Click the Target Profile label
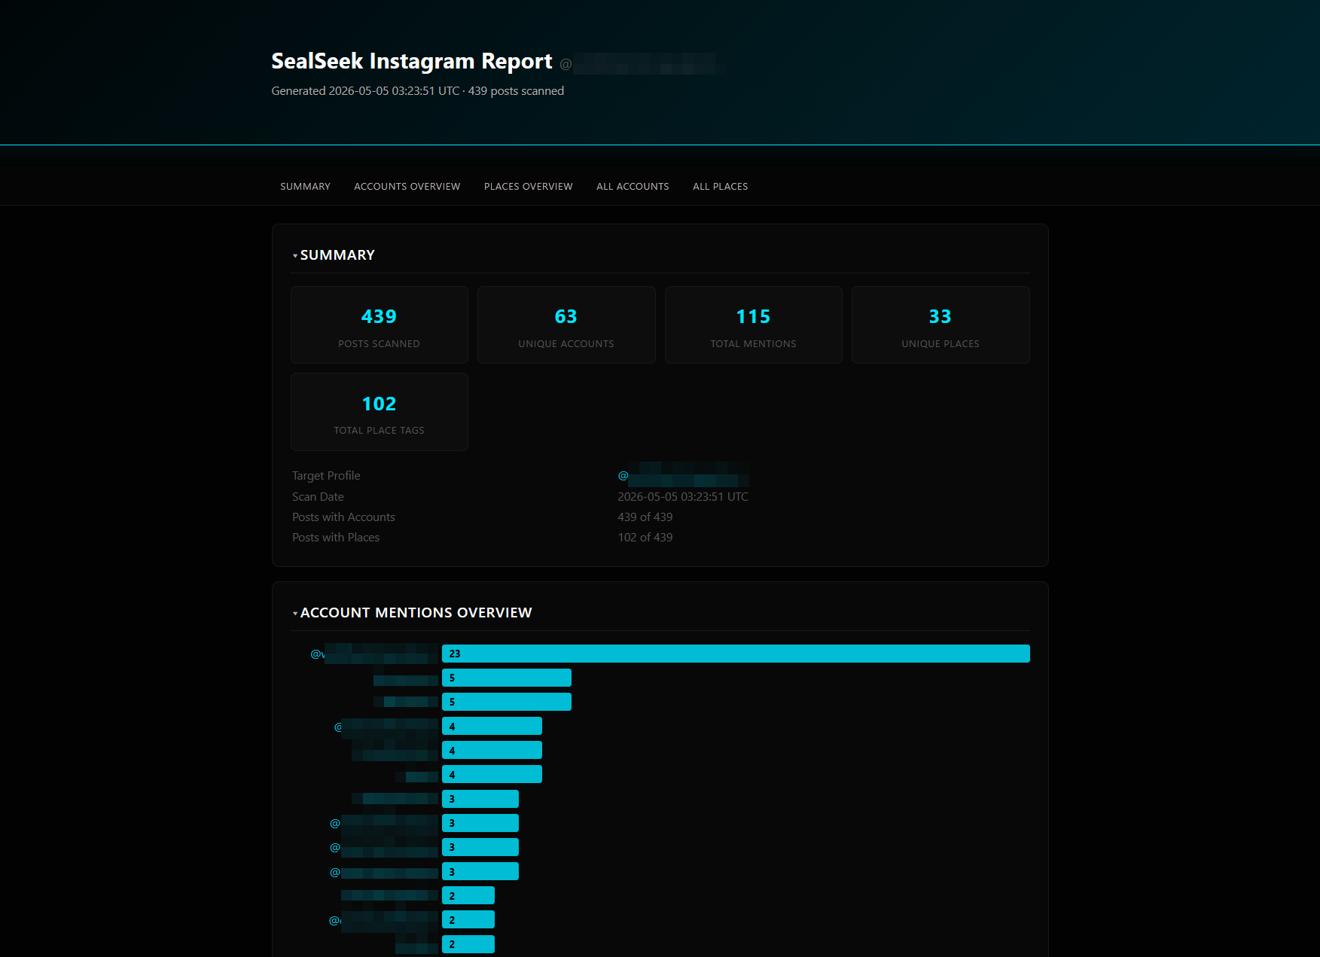The image size is (1320, 957). tap(326, 476)
